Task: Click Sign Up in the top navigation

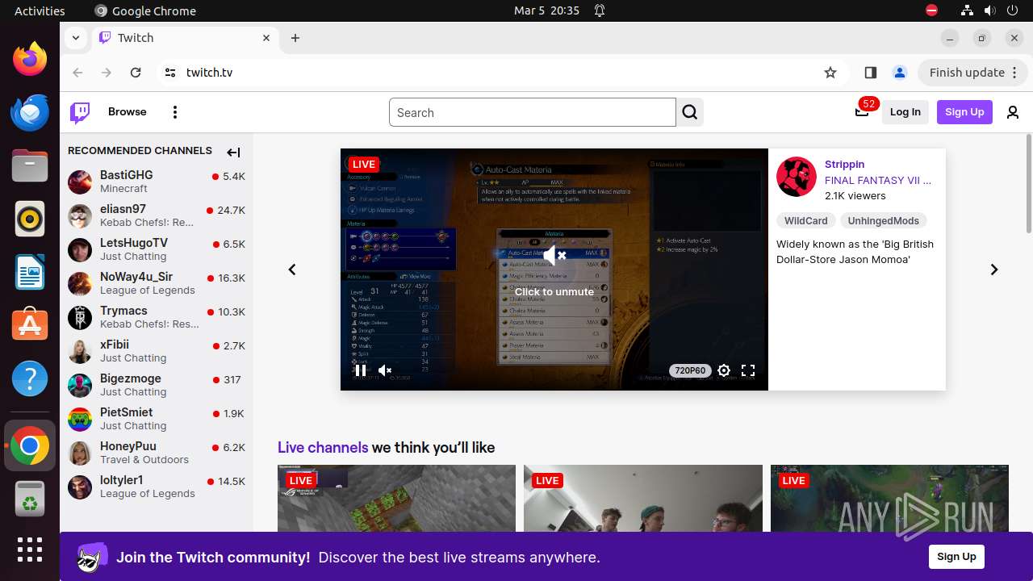Action: [x=964, y=112]
